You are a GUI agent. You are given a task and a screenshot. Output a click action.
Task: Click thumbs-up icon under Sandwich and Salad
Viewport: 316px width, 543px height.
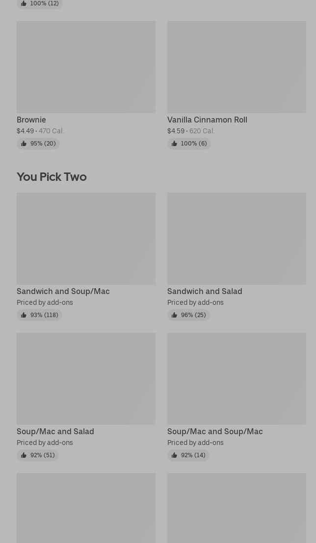[x=174, y=315]
